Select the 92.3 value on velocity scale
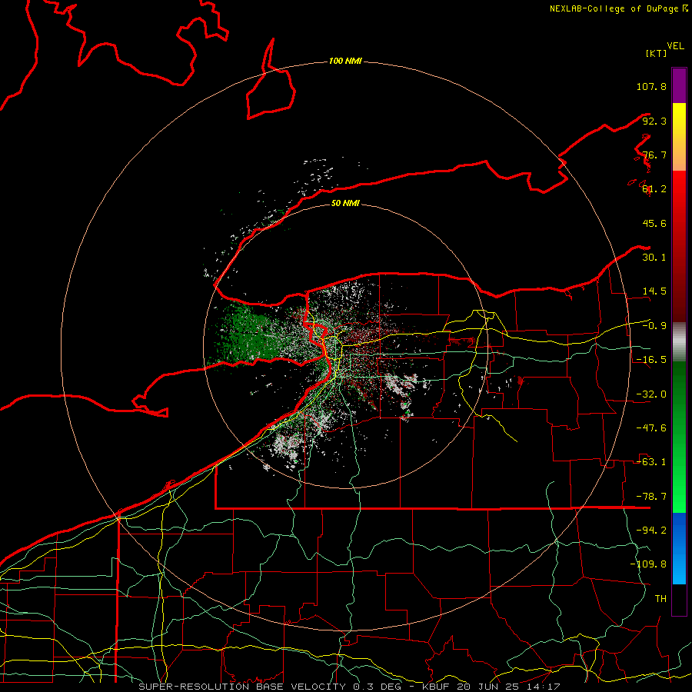The image size is (692, 692). (654, 121)
